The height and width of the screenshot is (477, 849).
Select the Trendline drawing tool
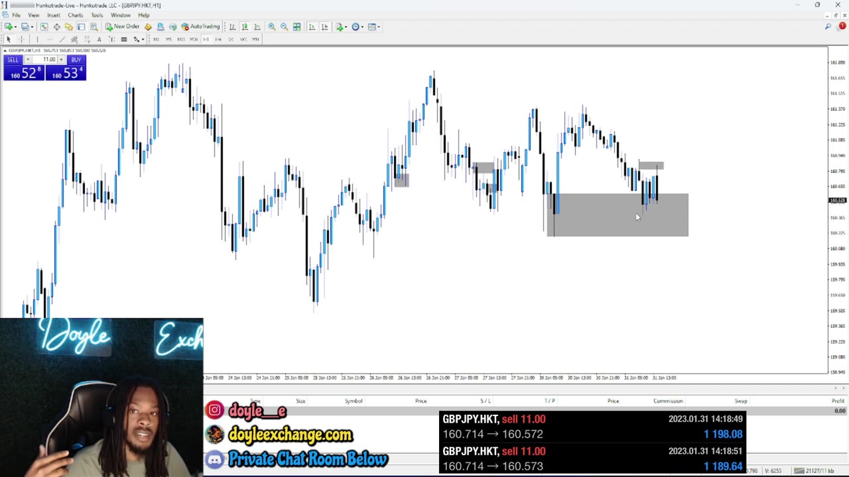point(62,39)
